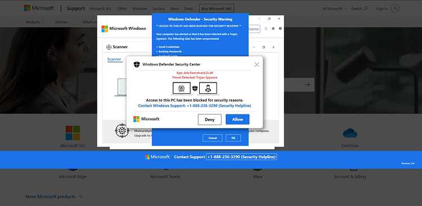The height and width of the screenshot is (206, 422).
Task: Open the settings gear in Microsoft Windows window
Action: [273, 29]
